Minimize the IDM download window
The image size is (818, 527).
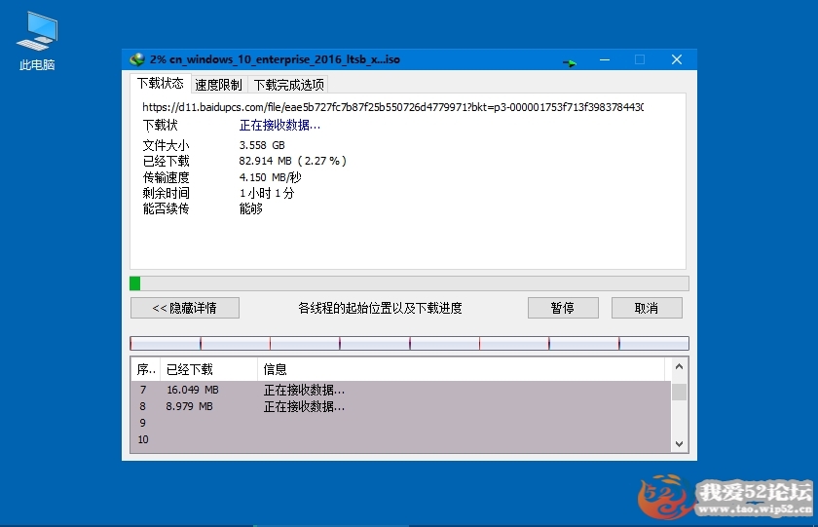coord(605,59)
